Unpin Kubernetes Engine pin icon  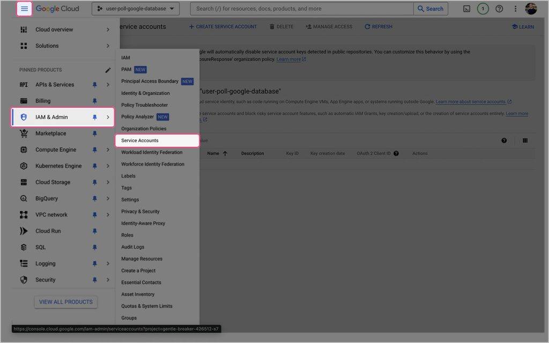pos(94,166)
